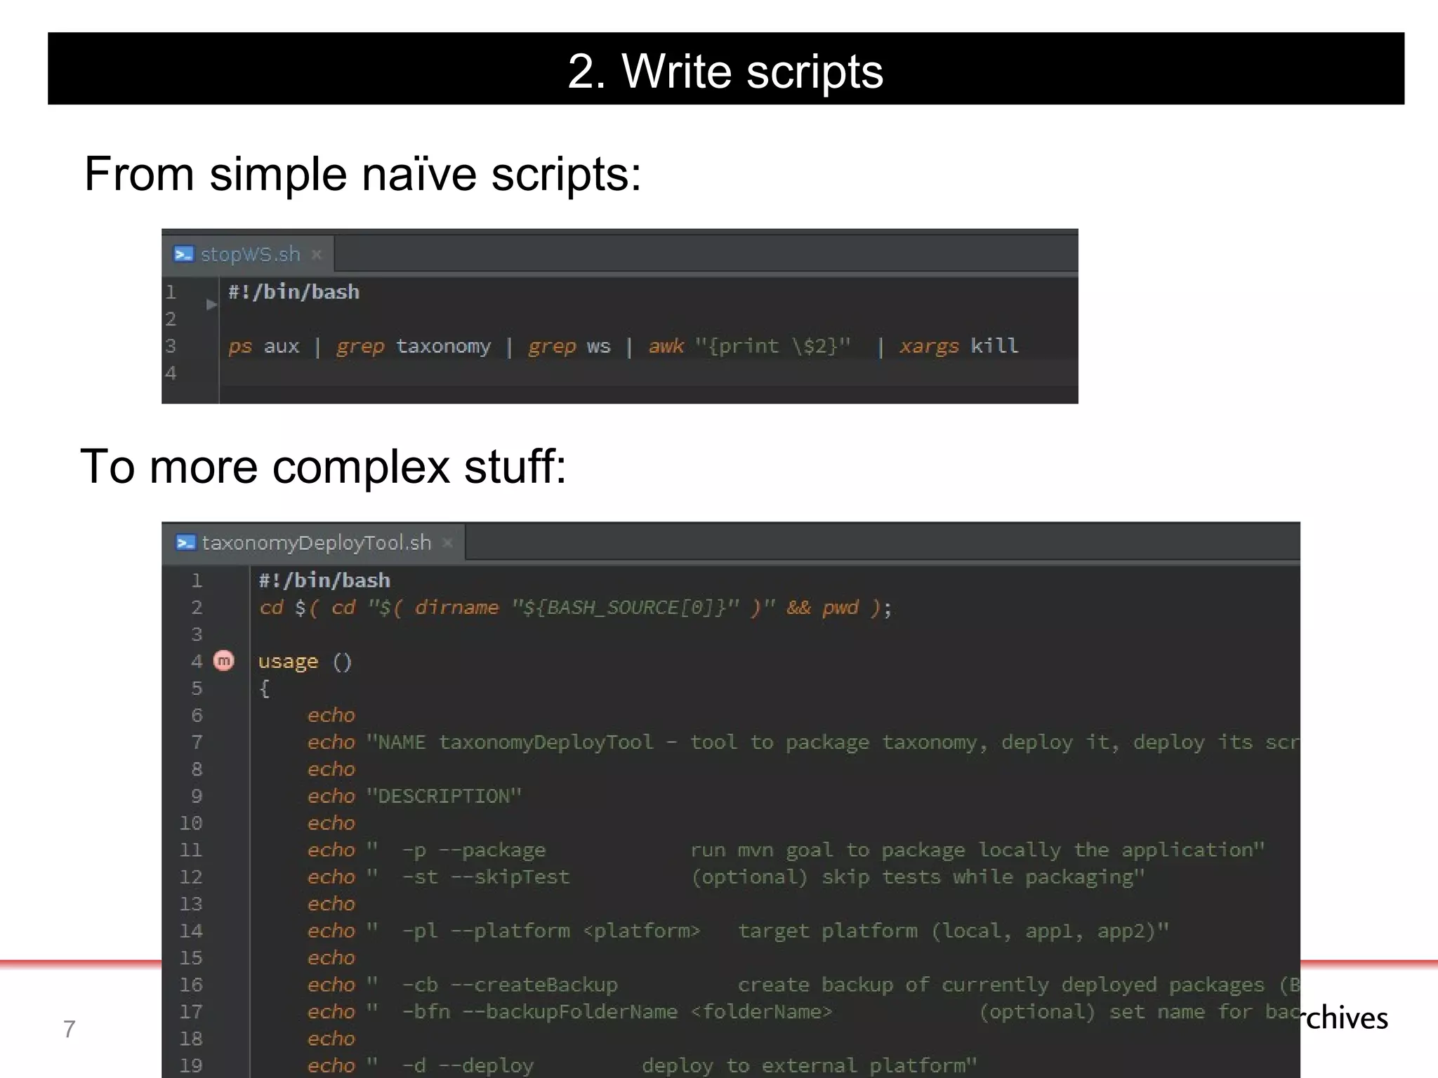The height and width of the screenshot is (1078, 1438).
Task: Click line number 10 in taxonomyDeployTool.sh gutter
Action: click(190, 823)
